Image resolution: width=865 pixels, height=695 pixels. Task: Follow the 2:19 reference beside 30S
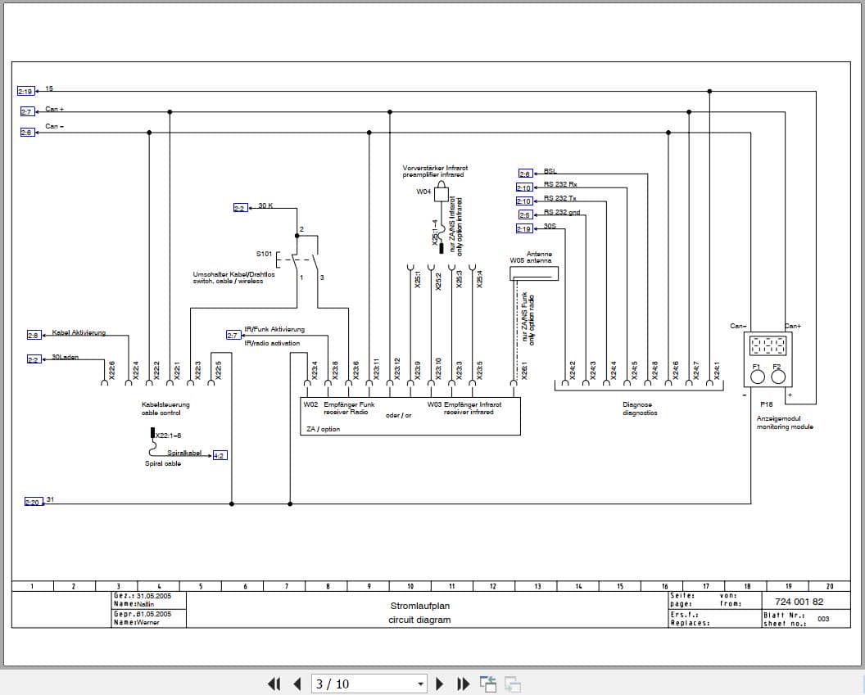pos(524,228)
